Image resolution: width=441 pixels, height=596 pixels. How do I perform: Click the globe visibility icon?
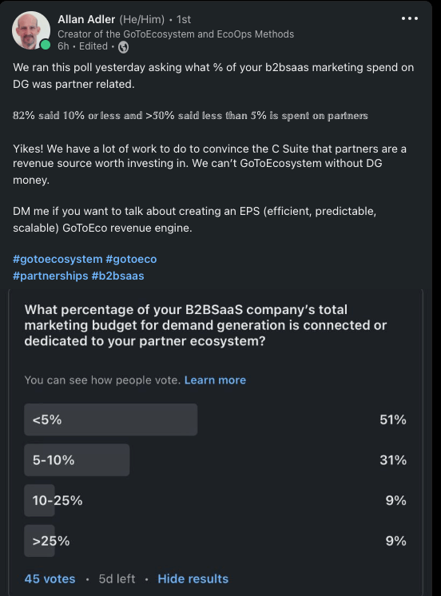[x=123, y=47]
